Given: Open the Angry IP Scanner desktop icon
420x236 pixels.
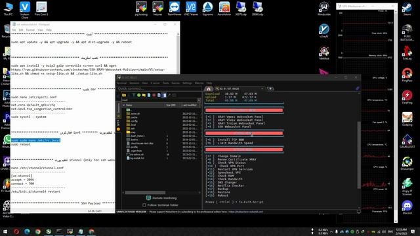Looking at the screenshot, I should pyautogui.click(x=407, y=186).
